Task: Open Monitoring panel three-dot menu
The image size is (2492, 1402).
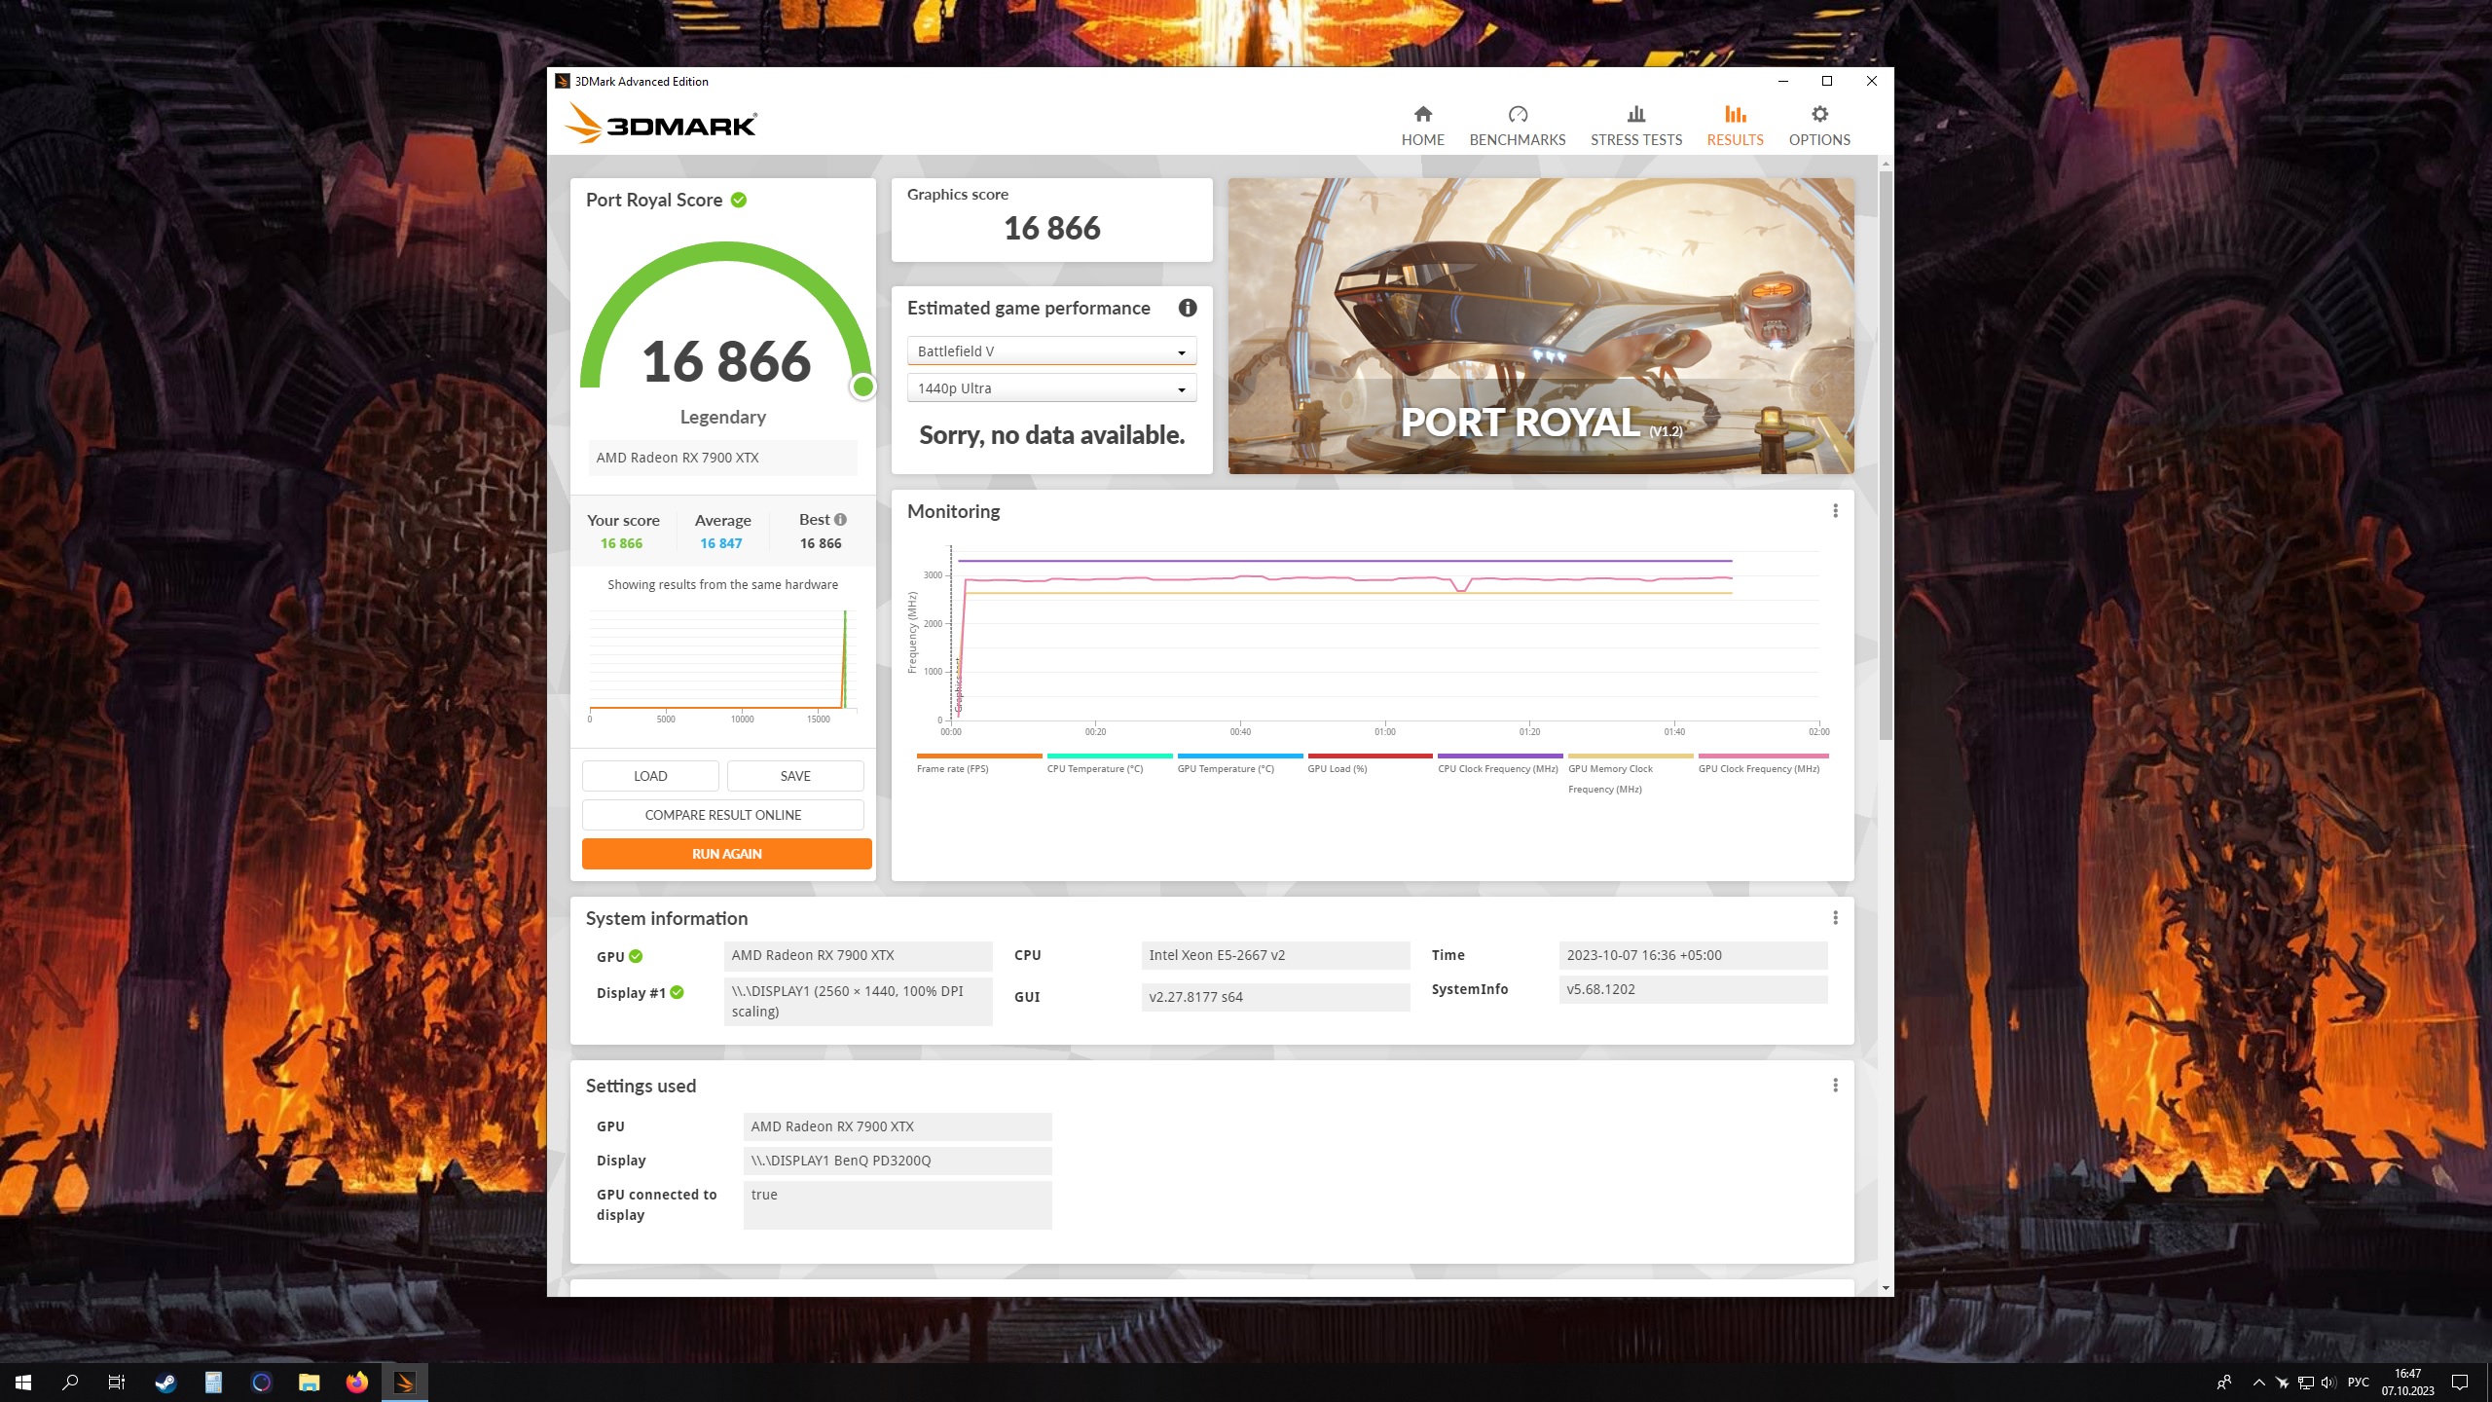Action: click(1835, 511)
